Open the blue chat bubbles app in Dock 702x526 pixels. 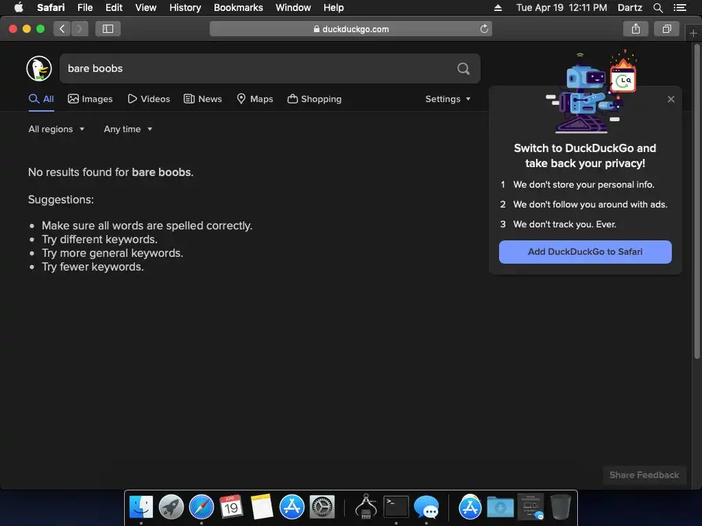pyautogui.click(x=426, y=507)
